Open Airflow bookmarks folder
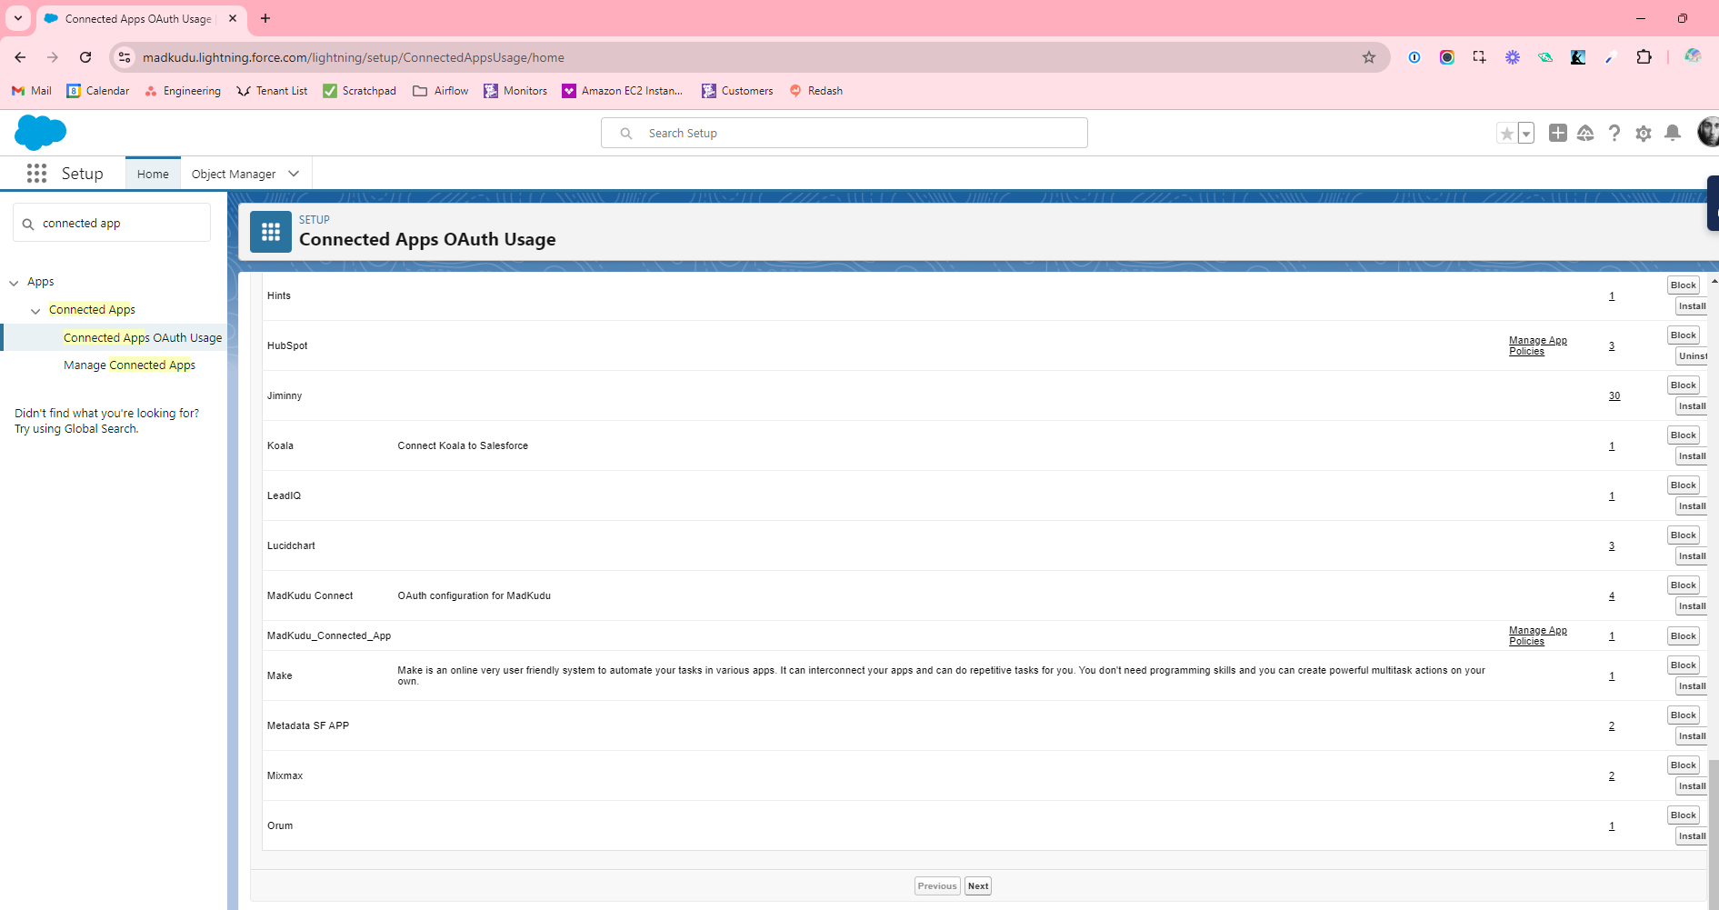This screenshot has height=910, width=1719. coord(441,91)
